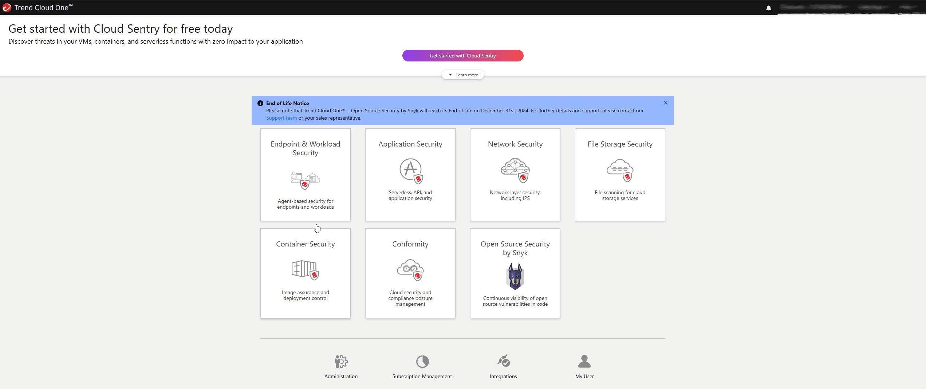Expand the Learn more section
The height and width of the screenshot is (389, 926).
[463, 75]
